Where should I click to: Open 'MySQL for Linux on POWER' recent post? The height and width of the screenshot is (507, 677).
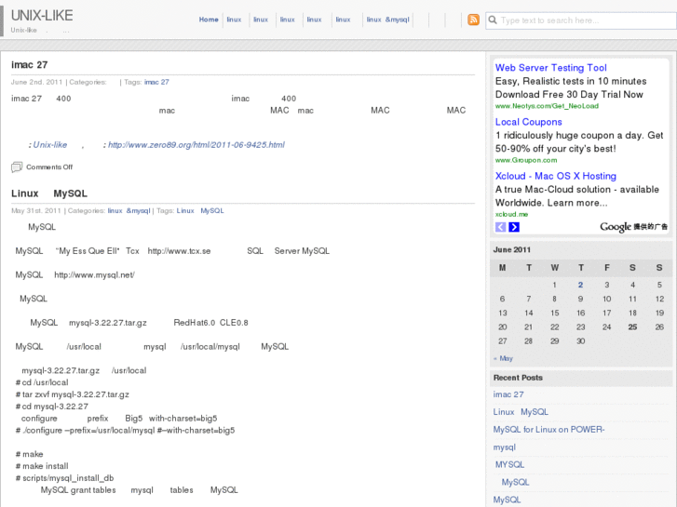click(548, 430)
